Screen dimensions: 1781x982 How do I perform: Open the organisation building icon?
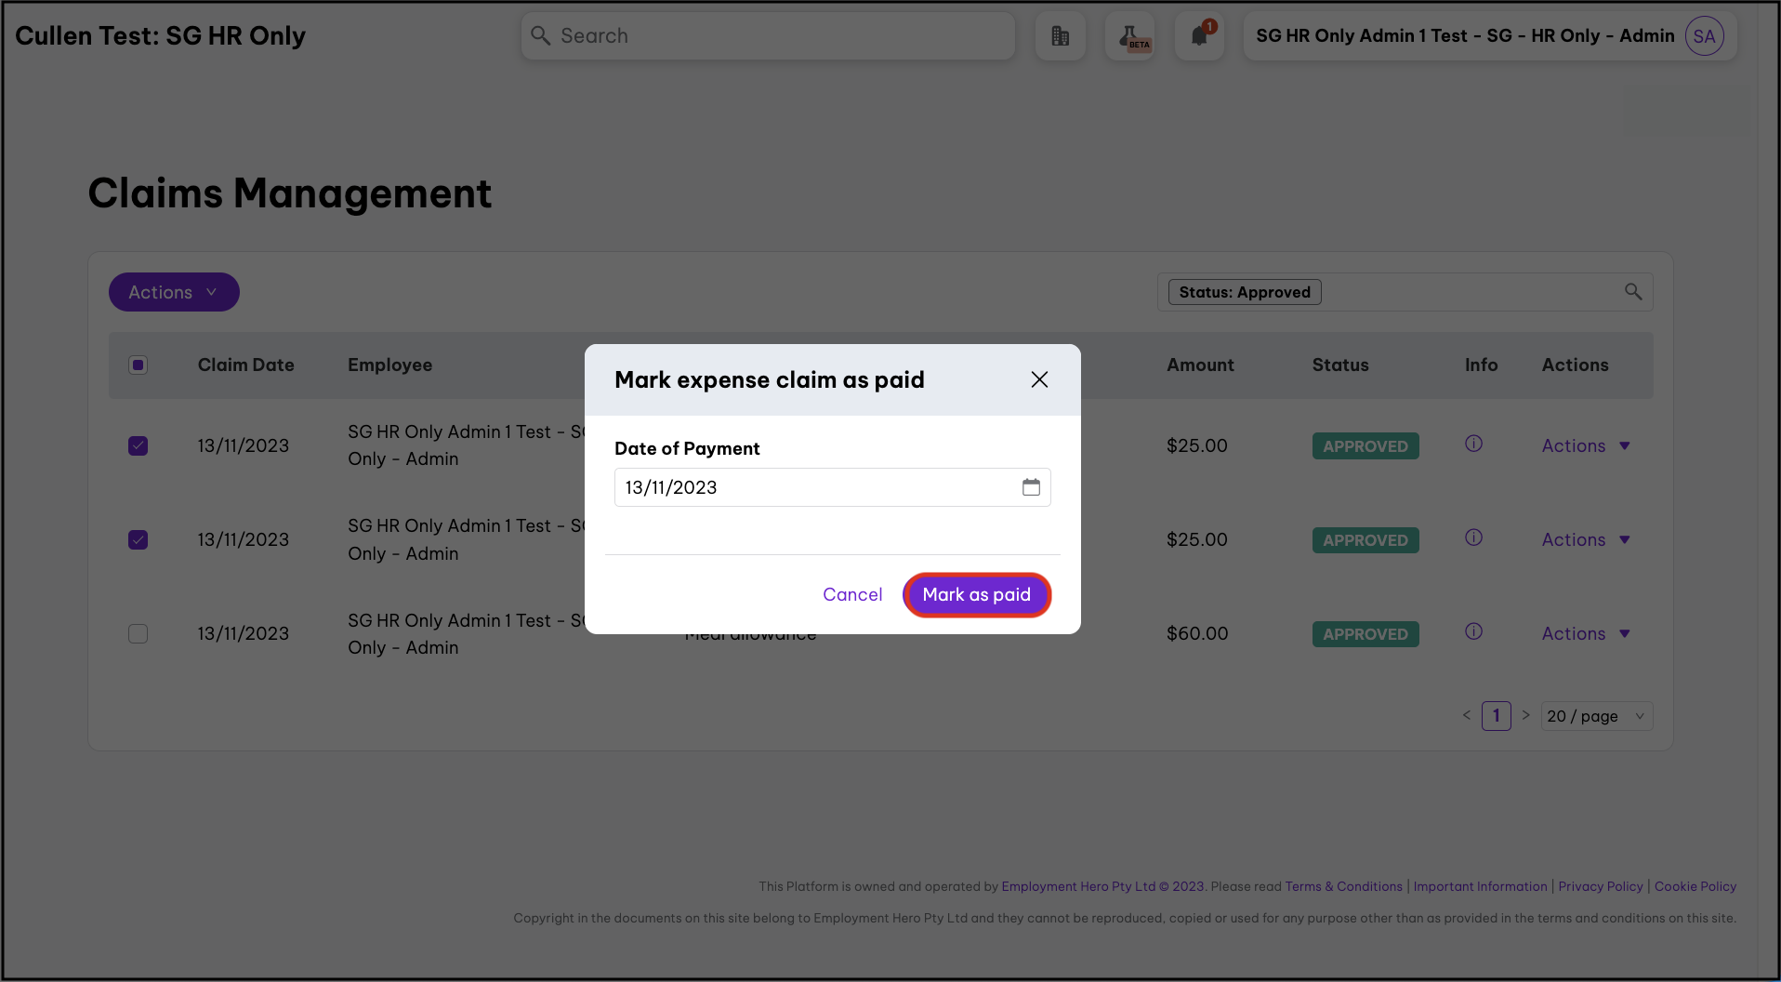pyautogui.click(x=1060, y=36)
